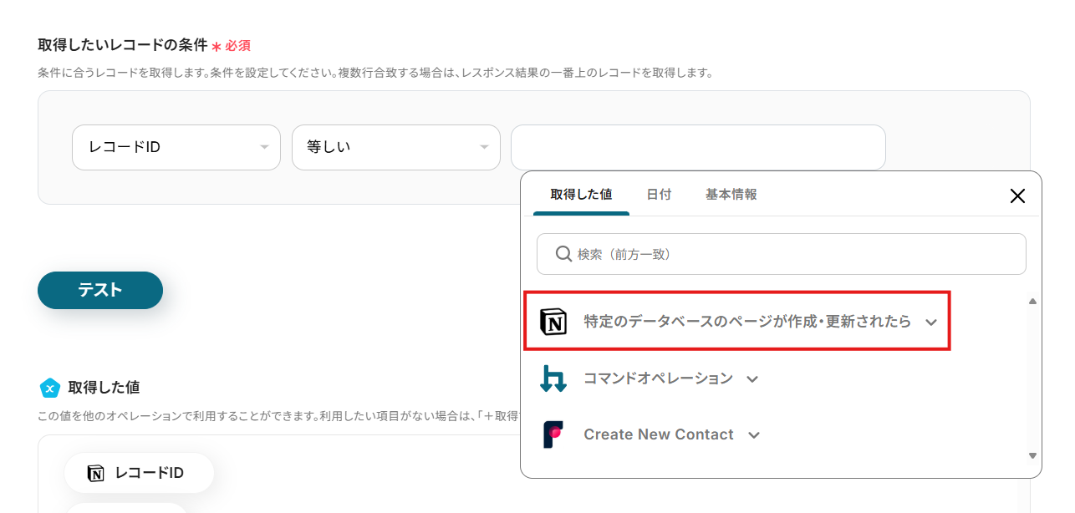Focus the 検索（前方一致） search field
Viewport: 1075px width, 513px height.
tap(782, 254)
